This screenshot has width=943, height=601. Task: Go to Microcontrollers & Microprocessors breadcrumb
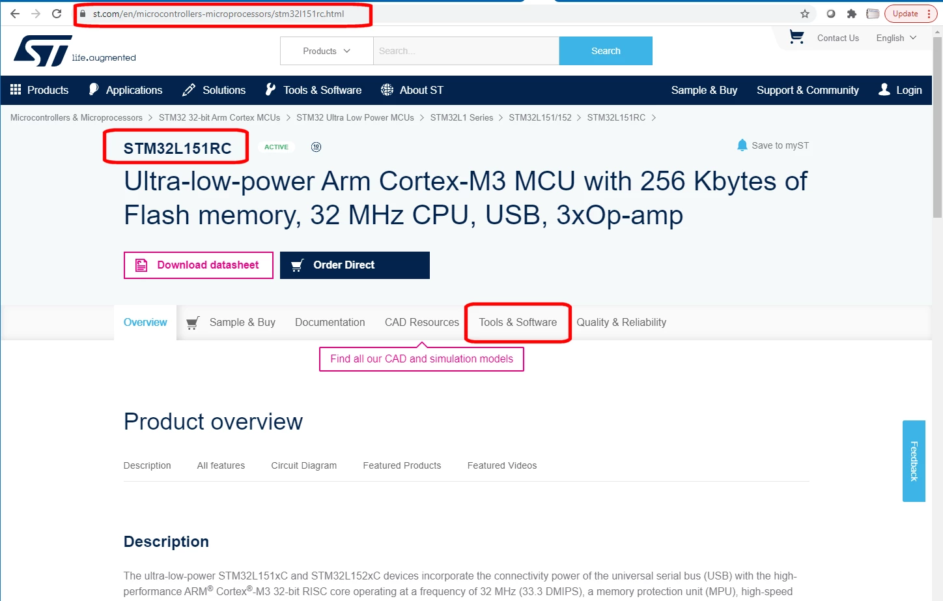(76, 117)
